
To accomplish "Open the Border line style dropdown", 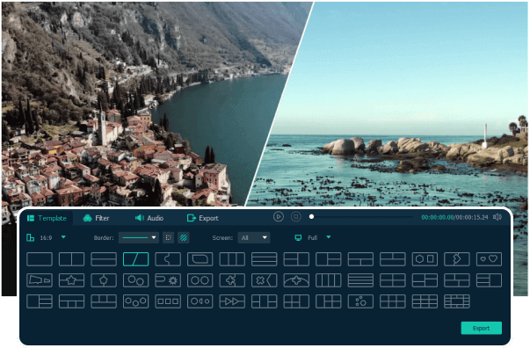I will pyautogui.click(x=139, y=237).
